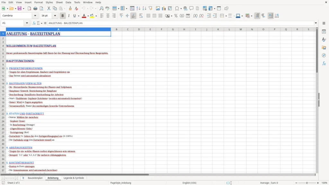Click the Cut scissors icon
The width and height of the screenshot is (329, 185).
pos(49,8)
